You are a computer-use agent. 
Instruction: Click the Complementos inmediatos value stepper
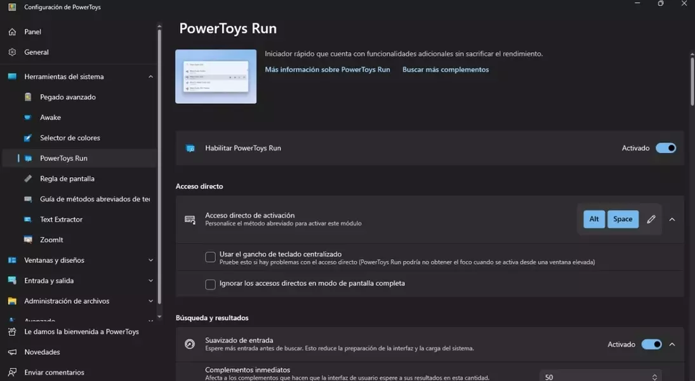click(x=654, y=377)
